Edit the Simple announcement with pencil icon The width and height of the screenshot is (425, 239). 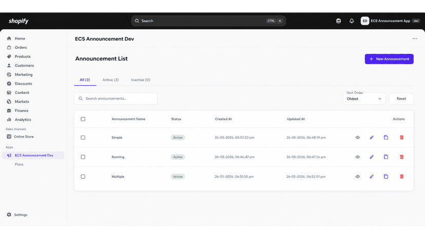click(x=372, y=137)
